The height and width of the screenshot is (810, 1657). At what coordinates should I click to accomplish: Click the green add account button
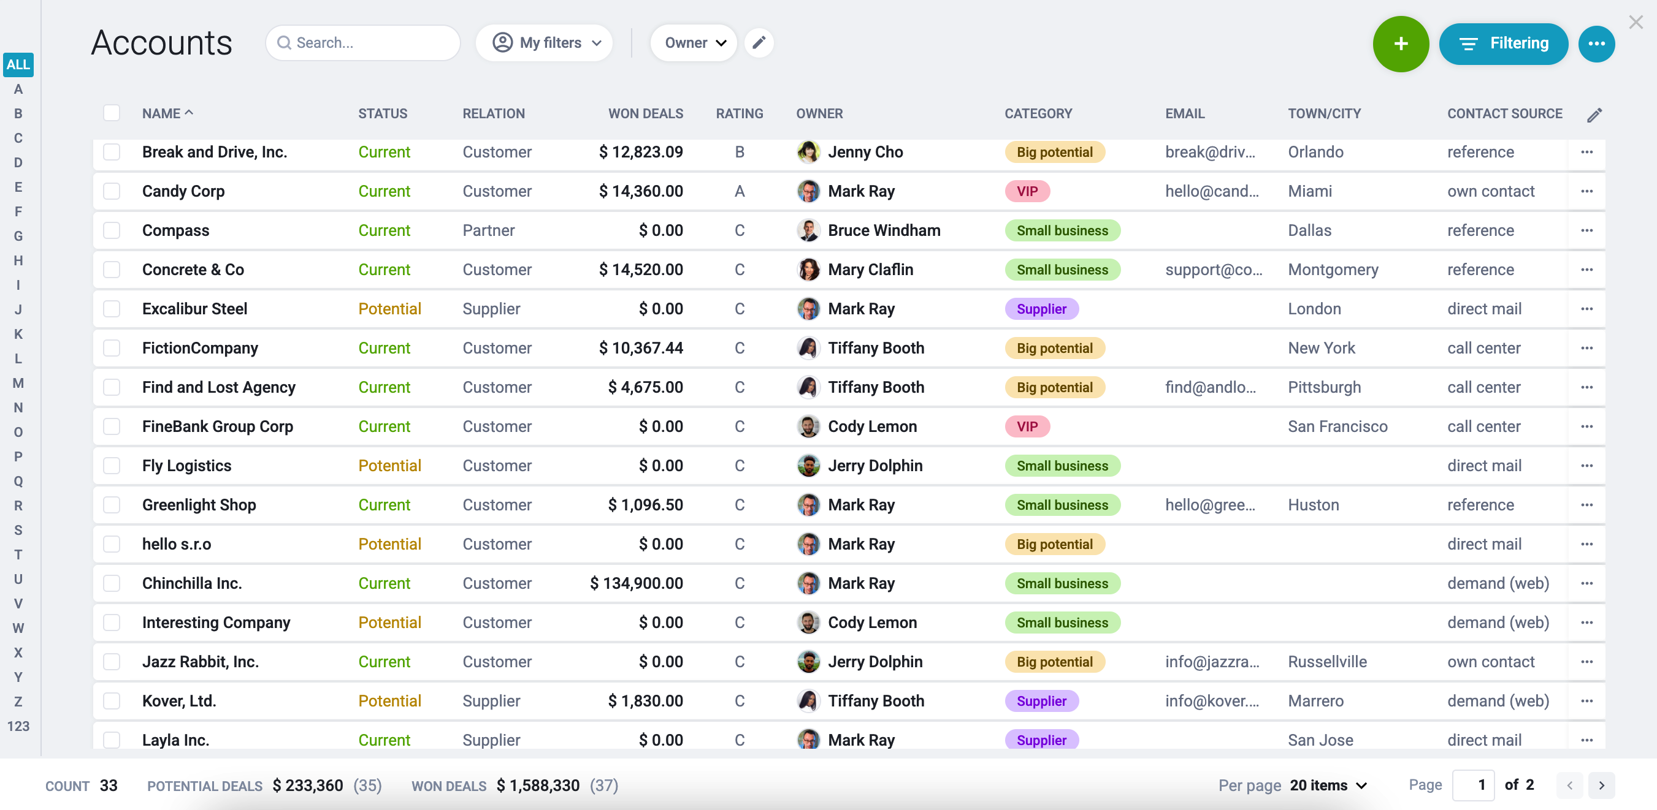1400,44
